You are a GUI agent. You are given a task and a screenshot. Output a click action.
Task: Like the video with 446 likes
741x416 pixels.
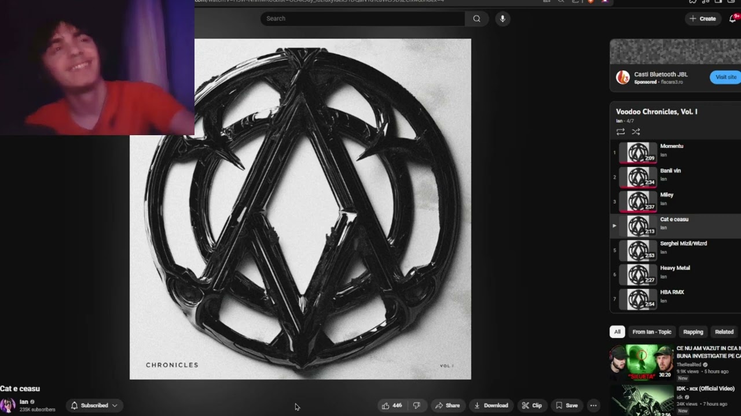(392, 406)
